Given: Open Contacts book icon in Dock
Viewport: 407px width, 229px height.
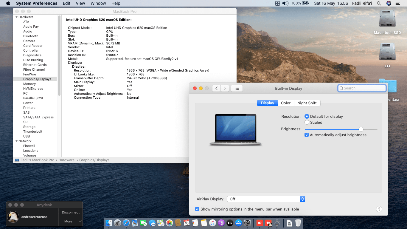Looking at the screenshot, I should coord(178,223).
